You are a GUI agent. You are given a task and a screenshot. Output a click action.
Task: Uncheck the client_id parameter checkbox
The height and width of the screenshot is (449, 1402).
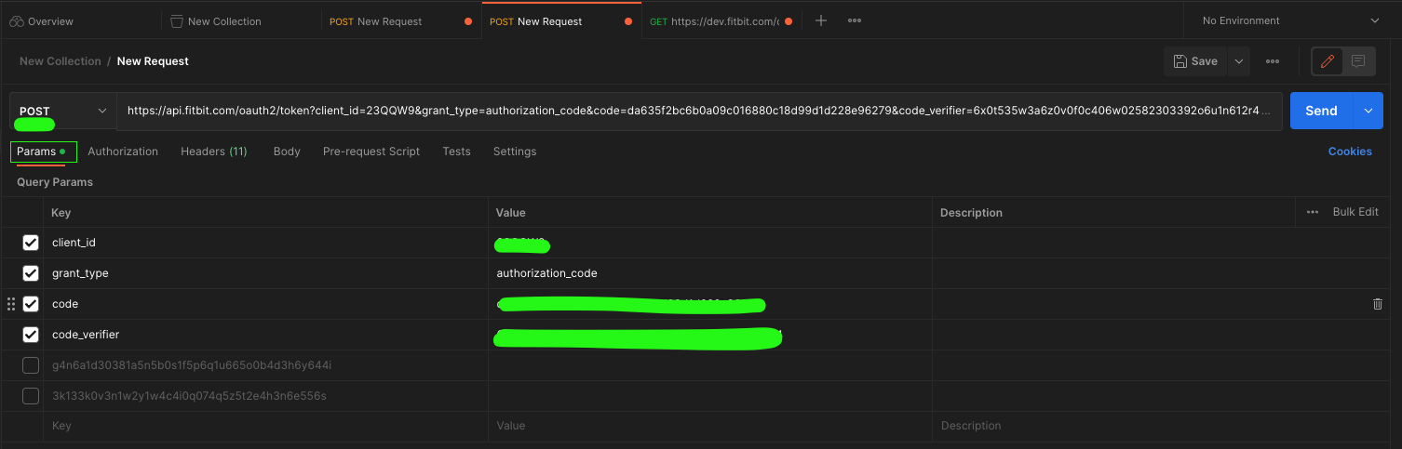31,243
